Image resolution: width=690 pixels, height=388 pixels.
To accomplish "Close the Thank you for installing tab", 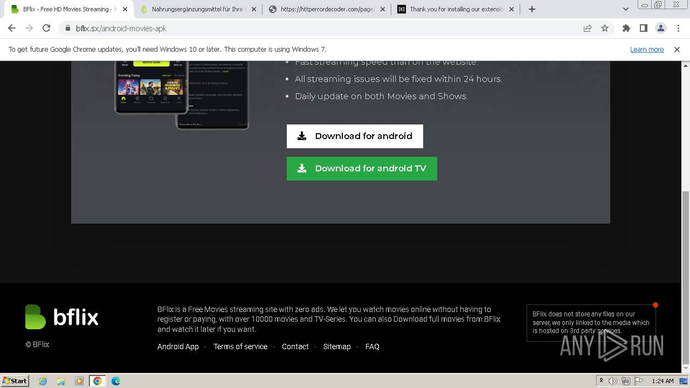I will point(512,9).
